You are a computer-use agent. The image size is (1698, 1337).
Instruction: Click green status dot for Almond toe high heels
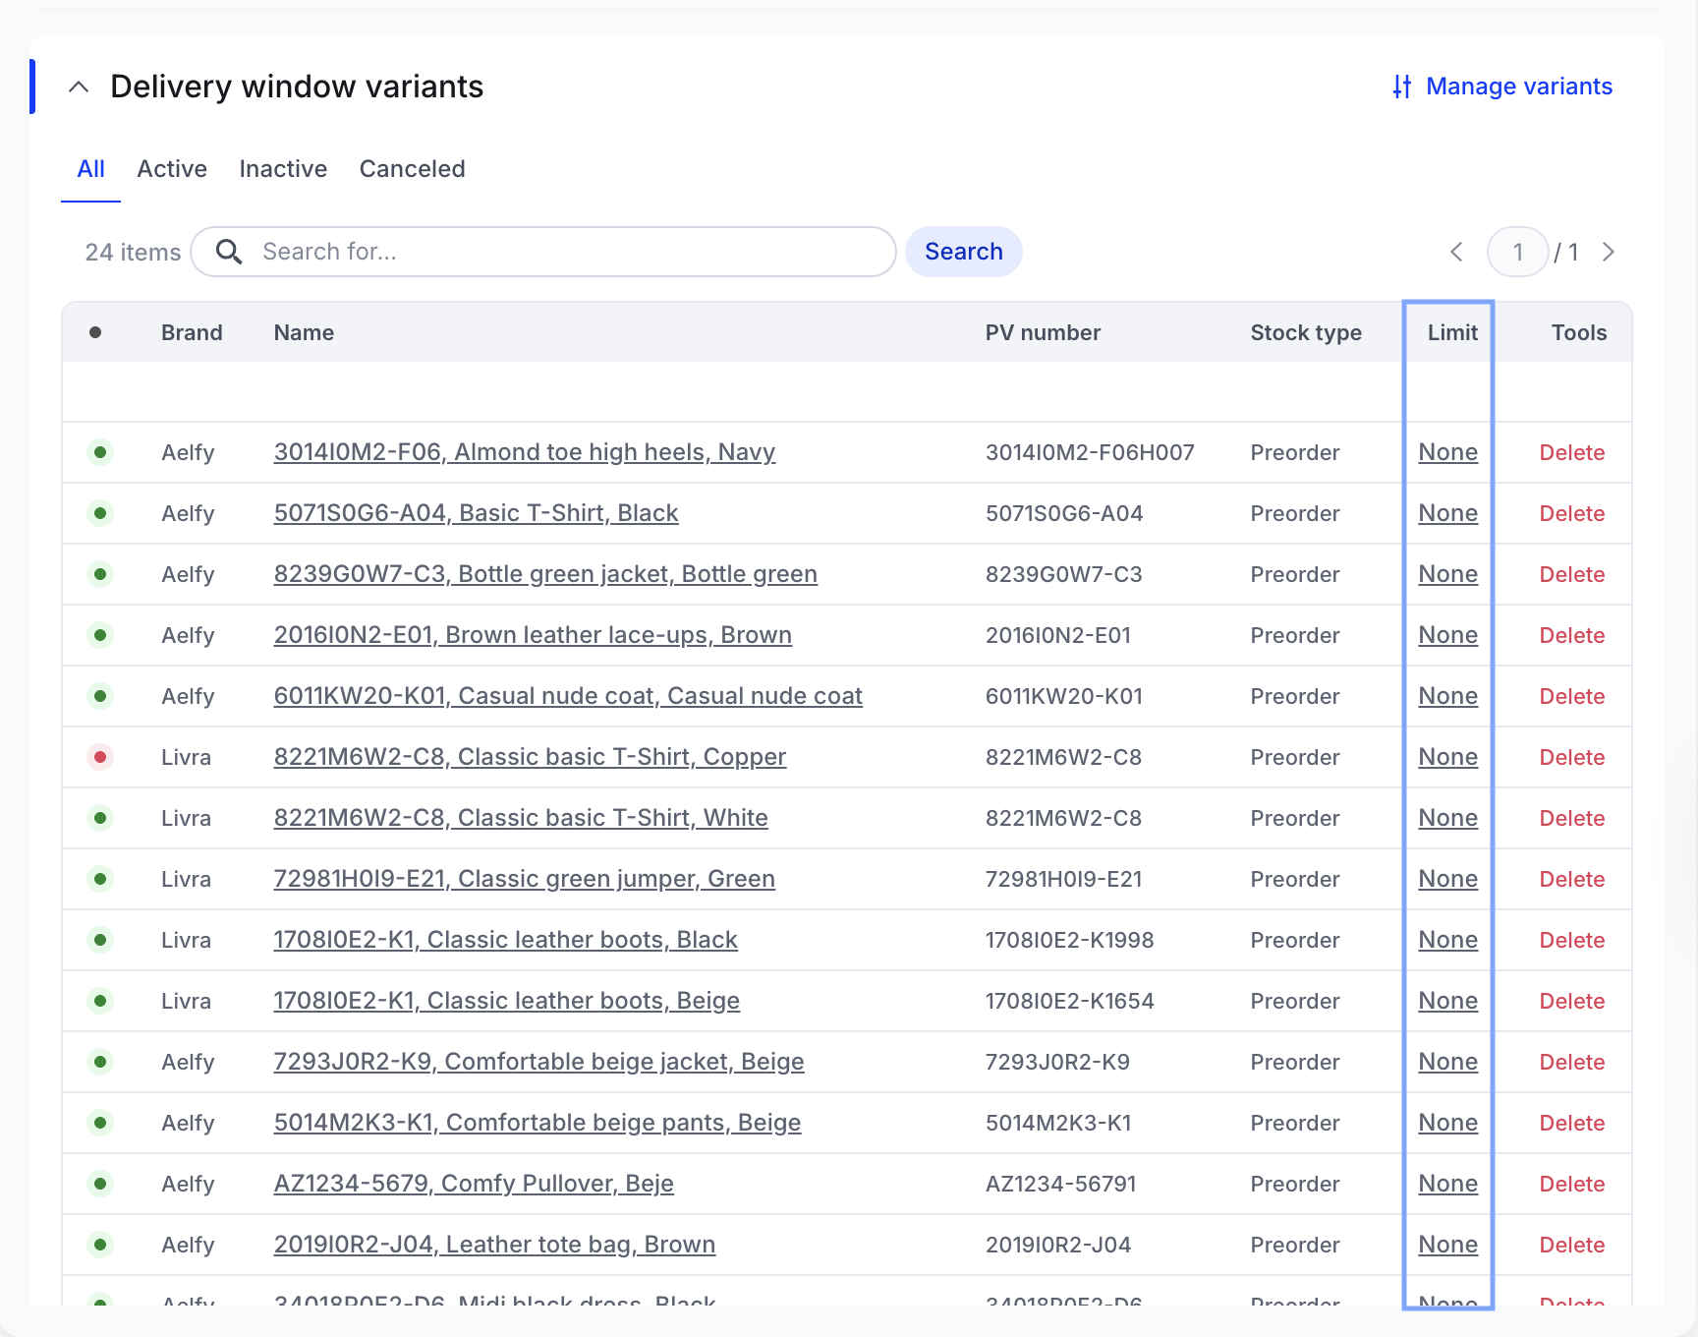[100, 452]
